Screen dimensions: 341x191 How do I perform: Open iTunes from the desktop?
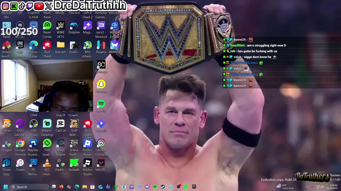[x=20, y=165]
